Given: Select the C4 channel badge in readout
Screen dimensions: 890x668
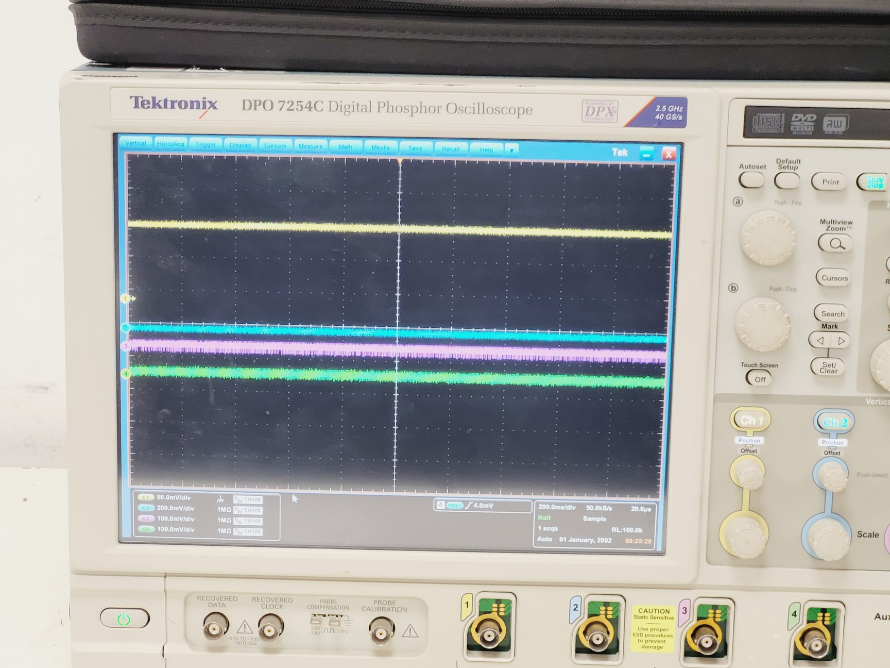Looking at the screenshot, I should click(x=146, y=529).
